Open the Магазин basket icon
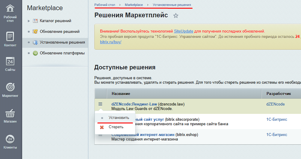301x159 pixels. point(10,113)
